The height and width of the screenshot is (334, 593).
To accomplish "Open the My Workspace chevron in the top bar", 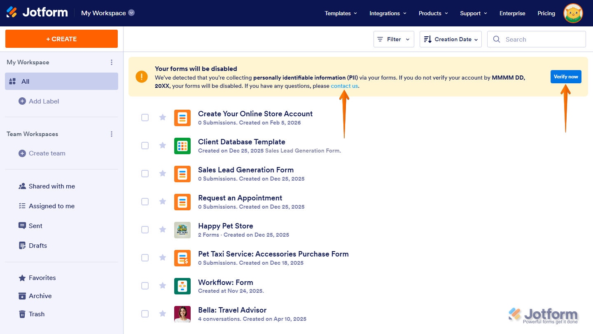I will coord(131,13).
